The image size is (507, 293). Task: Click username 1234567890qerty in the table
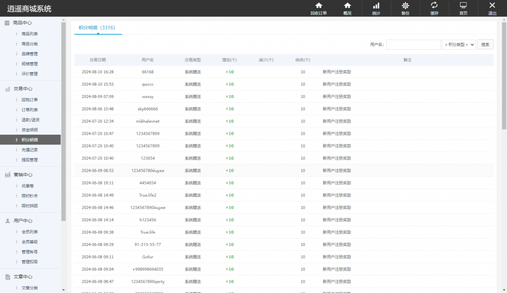coord(148,281)
